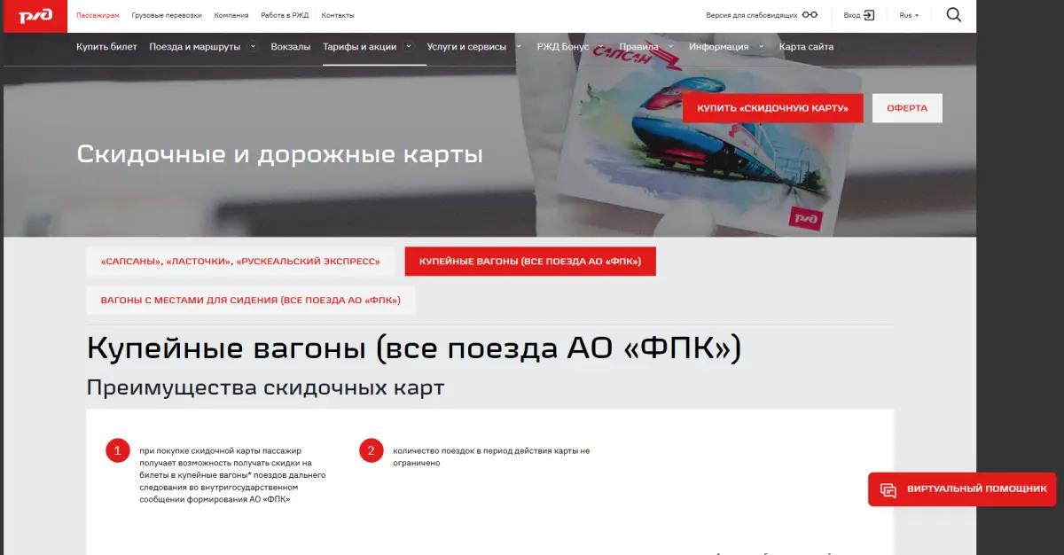
Task: Expand Поезда и маршруты submenu arrow
Action: coord(253,46)
